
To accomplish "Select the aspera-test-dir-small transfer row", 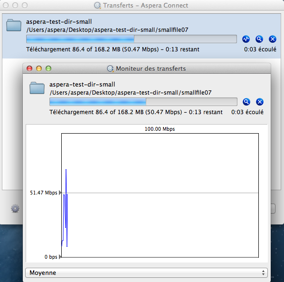I will point(142,36).
